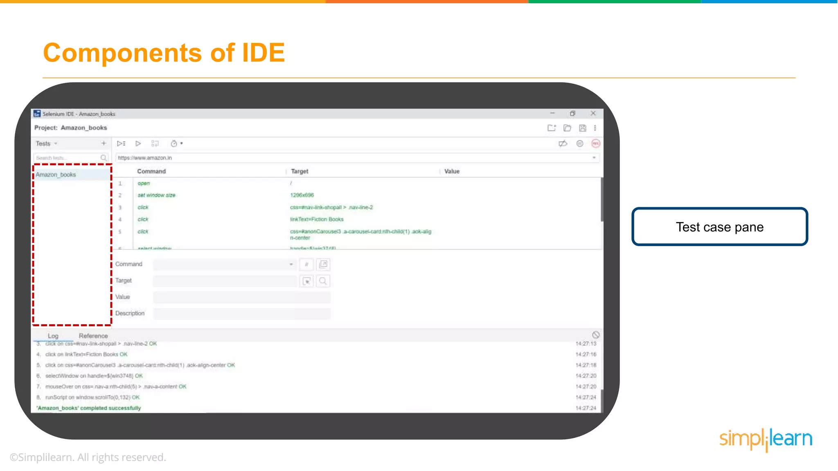
Task: Save project using the disk icon
Action: (583, 128)
